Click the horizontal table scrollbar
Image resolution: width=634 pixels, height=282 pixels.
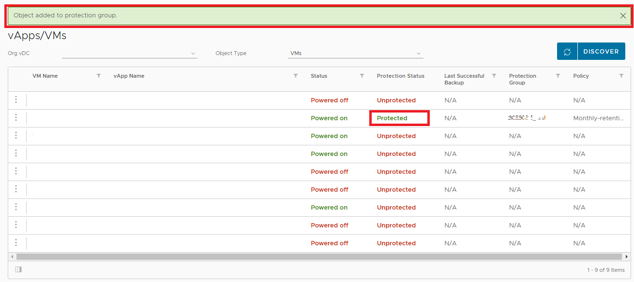point(318,256)
